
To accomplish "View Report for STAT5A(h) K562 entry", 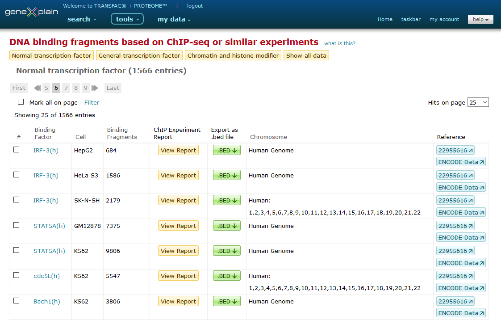I will (x=178, y=251).
